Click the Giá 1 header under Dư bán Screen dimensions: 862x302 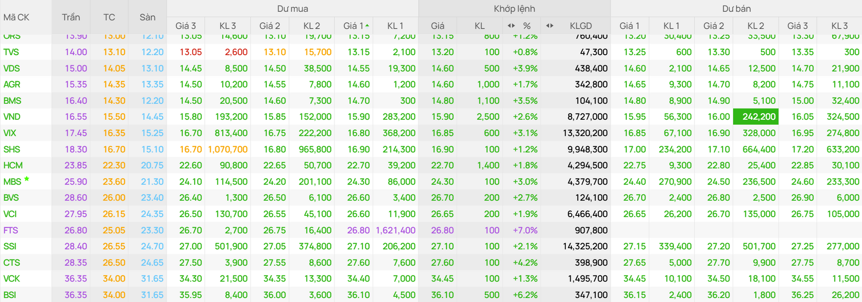(x=629, y=26)
